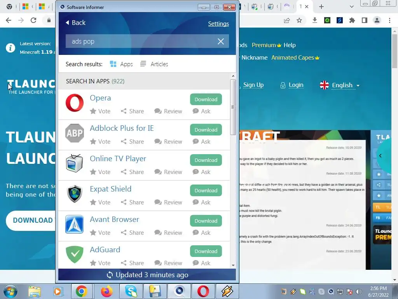This screenshot has width=398, height=299.
Task: Download Online TV Player
Action: coord(206,160)
